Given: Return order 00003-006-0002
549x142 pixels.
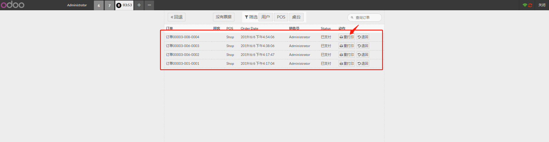Looking at the screenshot, I should (363, 55).
